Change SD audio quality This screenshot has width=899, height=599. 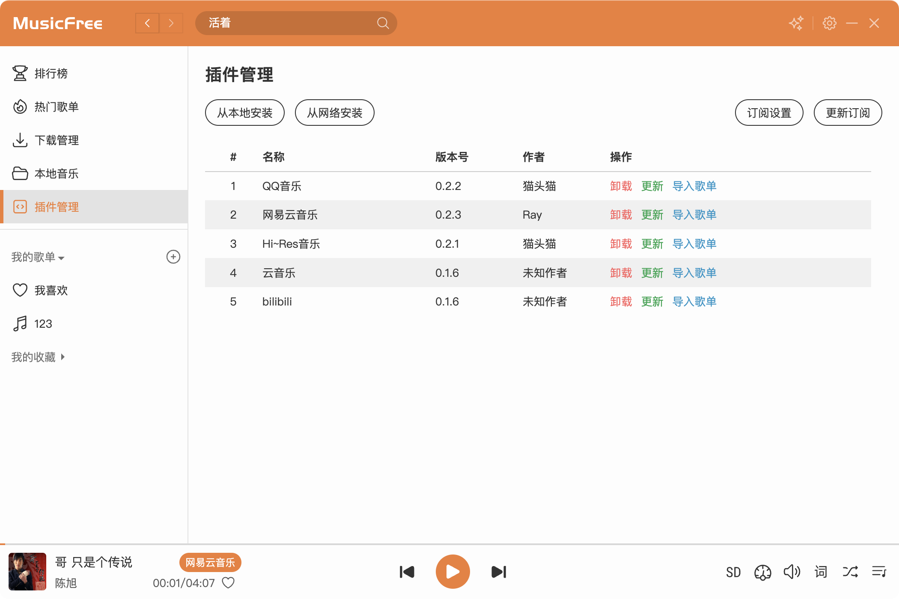point(733,572)
